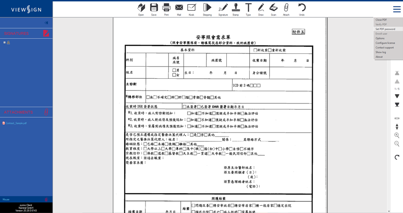Select Set PDF password menu entry

point(388,29)
